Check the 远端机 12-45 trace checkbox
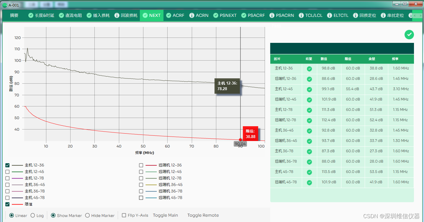424x222 pixels. coord(141,172)
